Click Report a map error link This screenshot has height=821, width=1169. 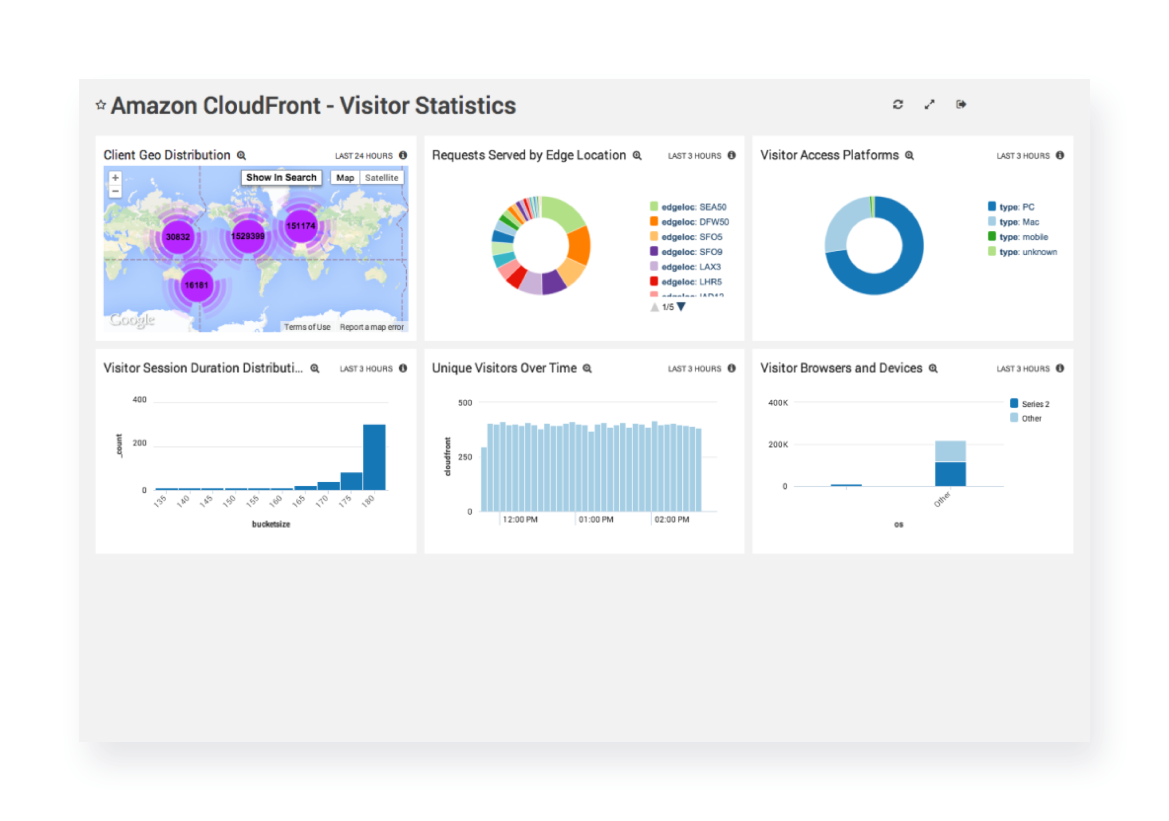(372, 327)
